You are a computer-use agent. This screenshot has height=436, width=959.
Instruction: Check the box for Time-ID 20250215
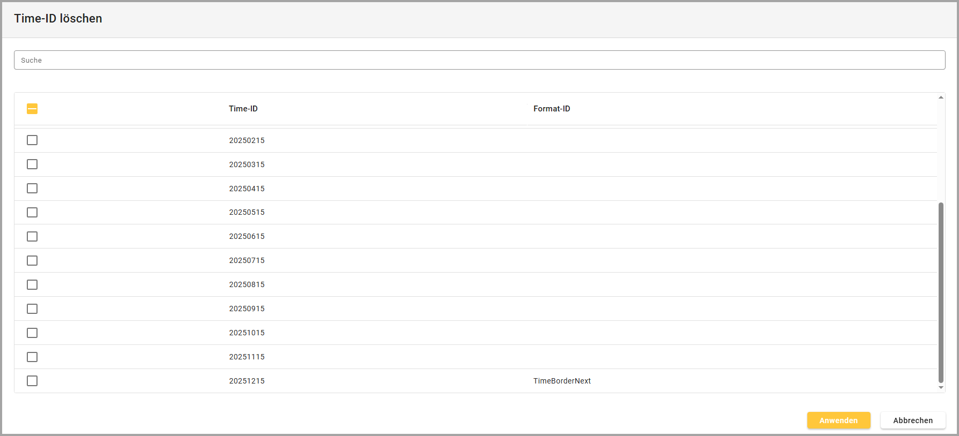(32, 140)
